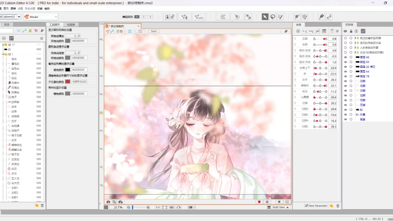Click the three-point key insert icon in parameter panel
Image resolution: width=393 pixels, height=221 pixels.
click(311, 31)
